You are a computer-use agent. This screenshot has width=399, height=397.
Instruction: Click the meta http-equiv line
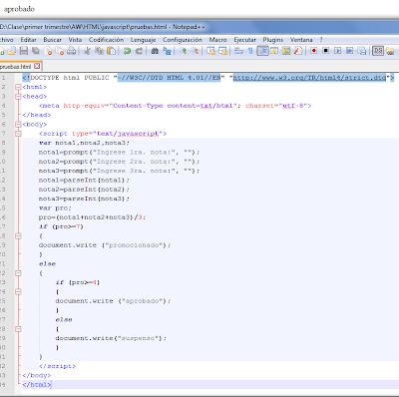pyautogui.click(x=176, y=106)
